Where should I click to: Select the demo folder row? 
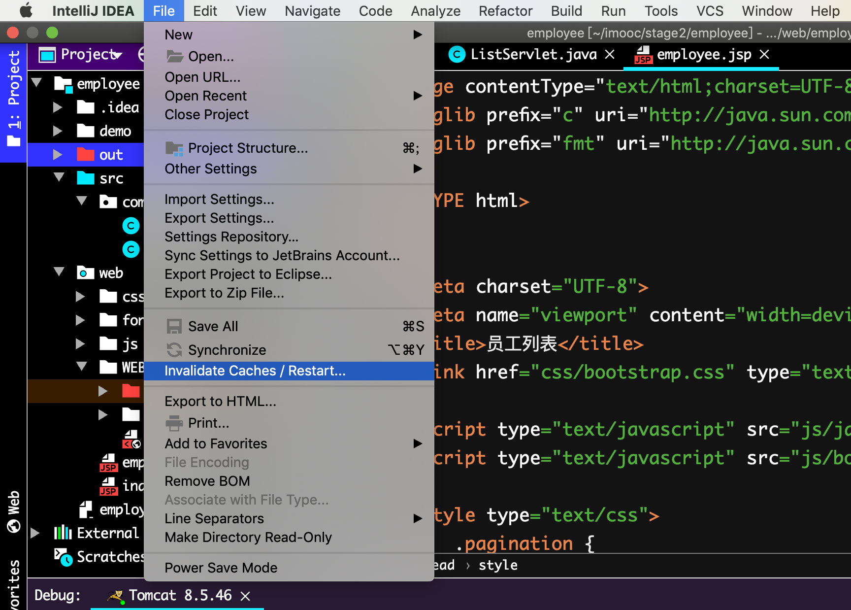pos(86,131)
